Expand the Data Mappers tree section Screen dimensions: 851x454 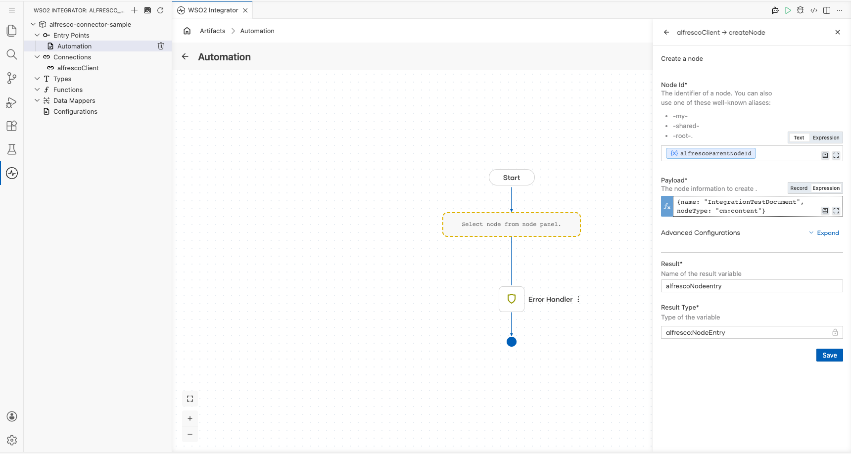click(37, 100)
